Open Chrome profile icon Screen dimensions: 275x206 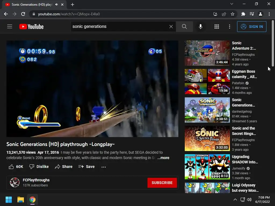coord(260,14)
